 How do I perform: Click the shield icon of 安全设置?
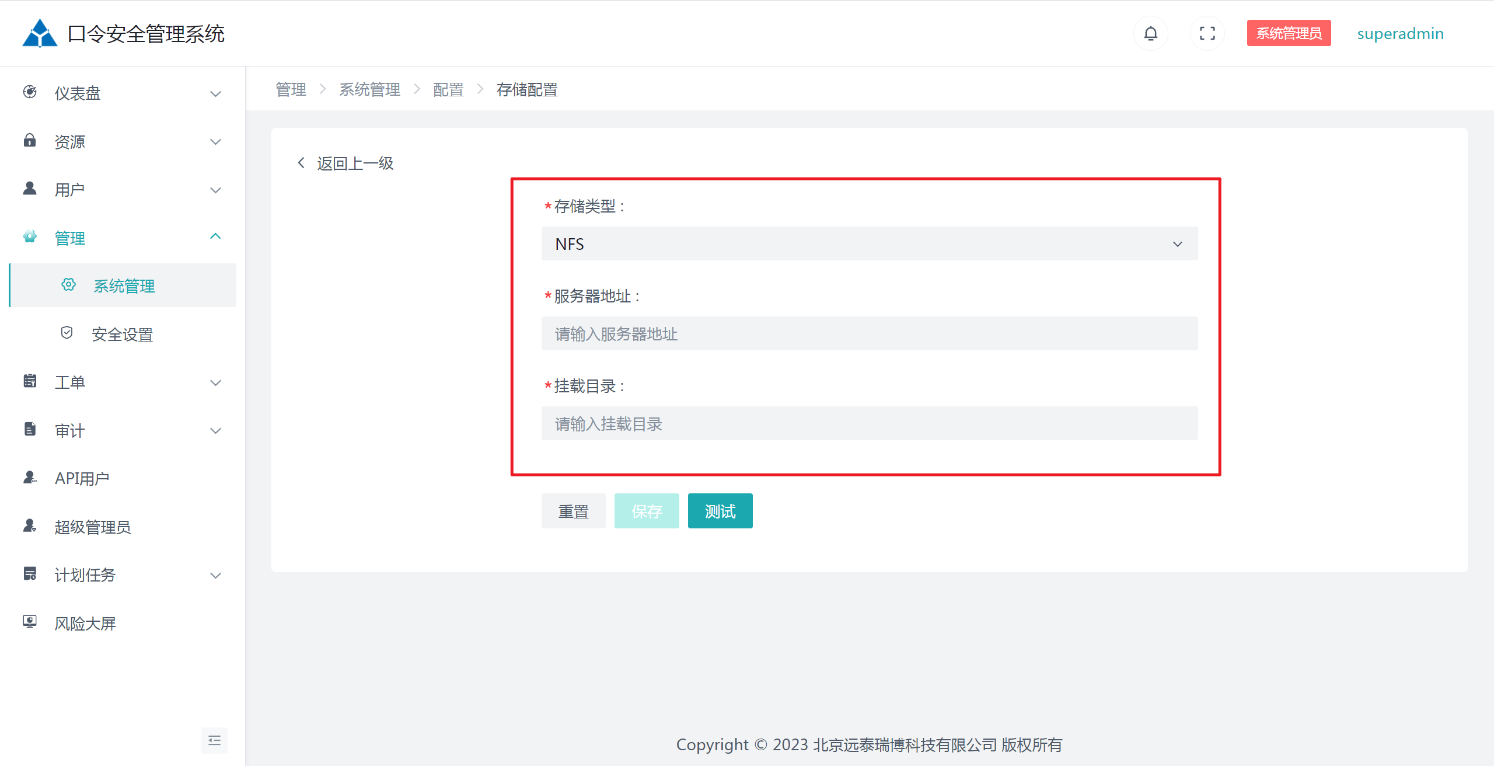67,333
